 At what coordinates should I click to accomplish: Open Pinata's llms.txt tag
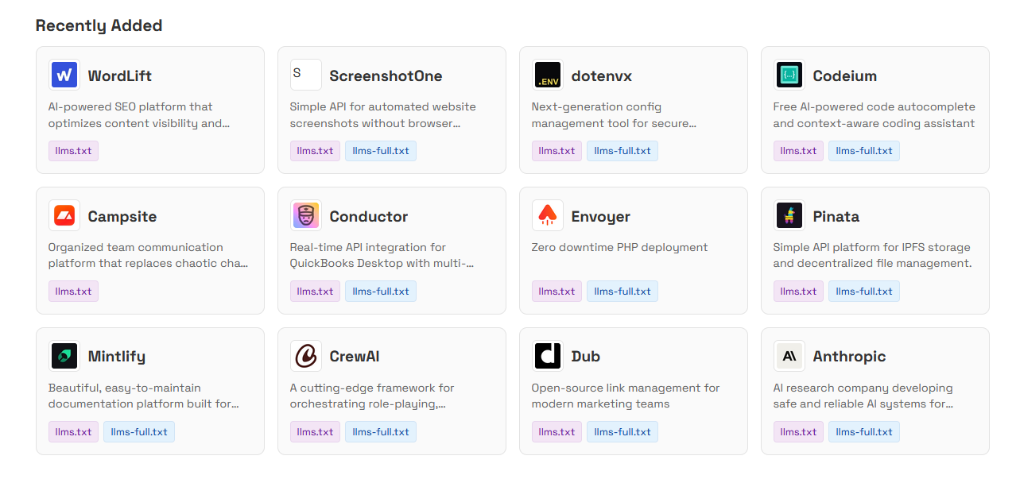pyautogui.click(x=798, y=292)
